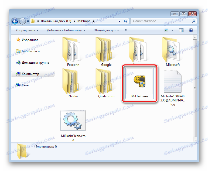This screenshot has width=208, height=171.
Task: Click the search magnifier icon
Action: click(193, 21)
